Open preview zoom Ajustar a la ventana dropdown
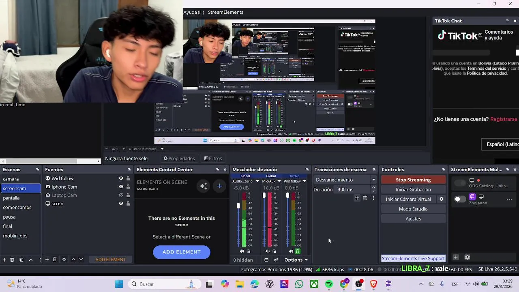 (146, 149)
